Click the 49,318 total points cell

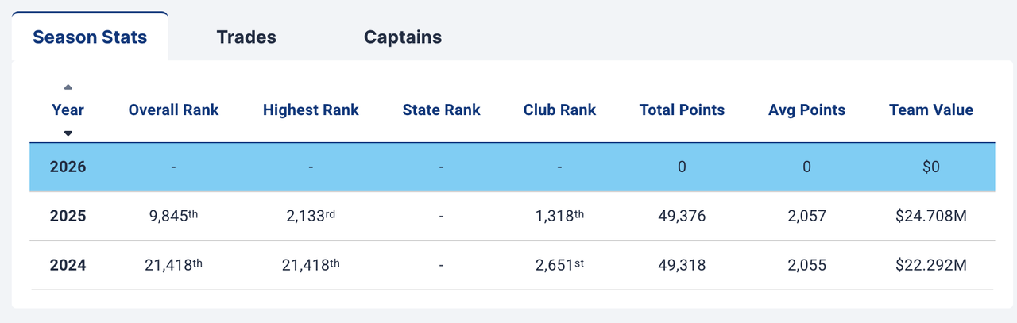(682, 266)
